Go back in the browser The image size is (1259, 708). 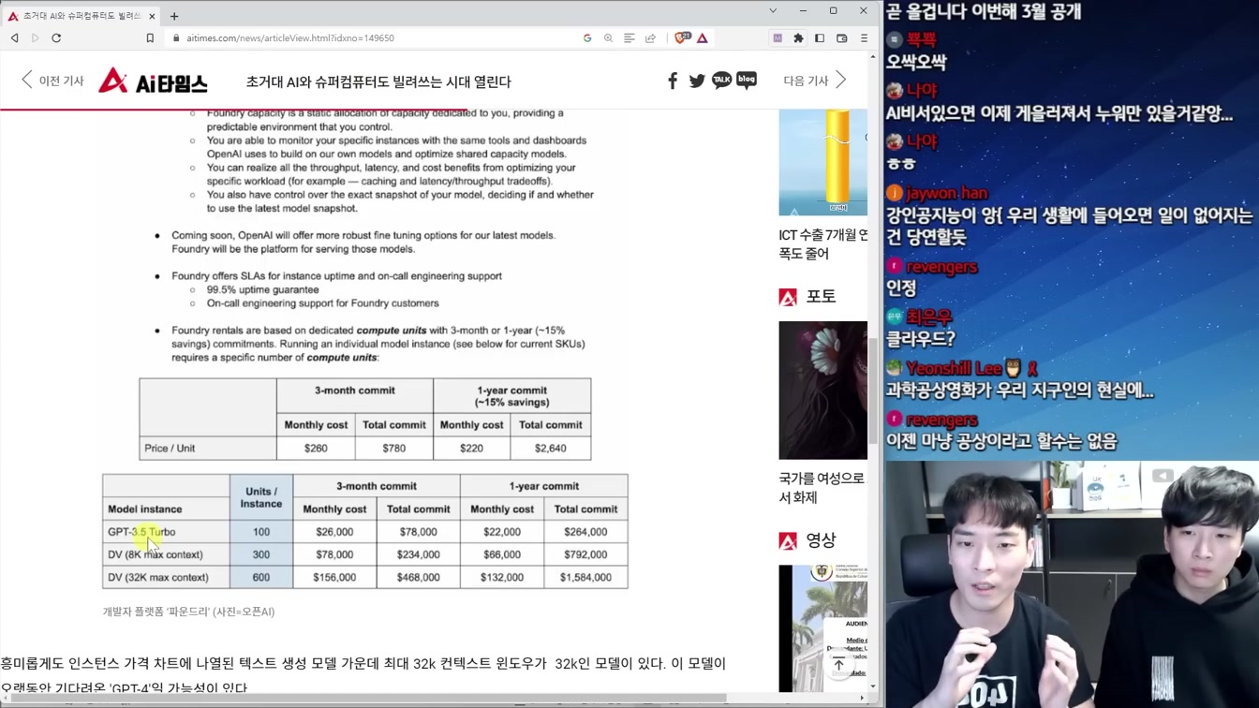pos(15,38)
